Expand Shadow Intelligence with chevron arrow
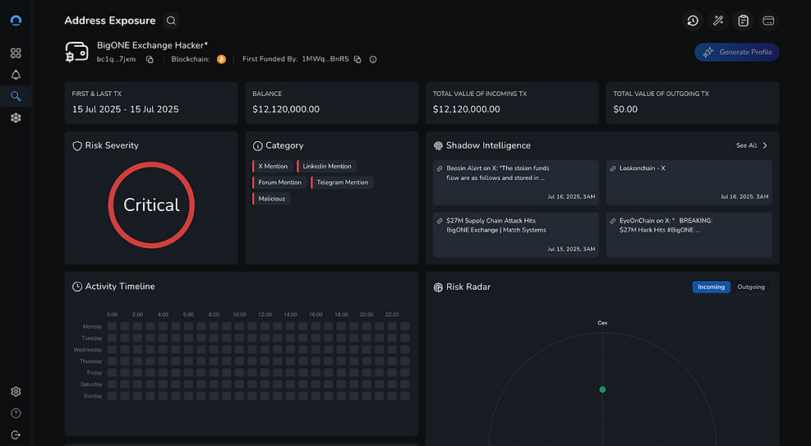The image size is (811, 446). 765,145
